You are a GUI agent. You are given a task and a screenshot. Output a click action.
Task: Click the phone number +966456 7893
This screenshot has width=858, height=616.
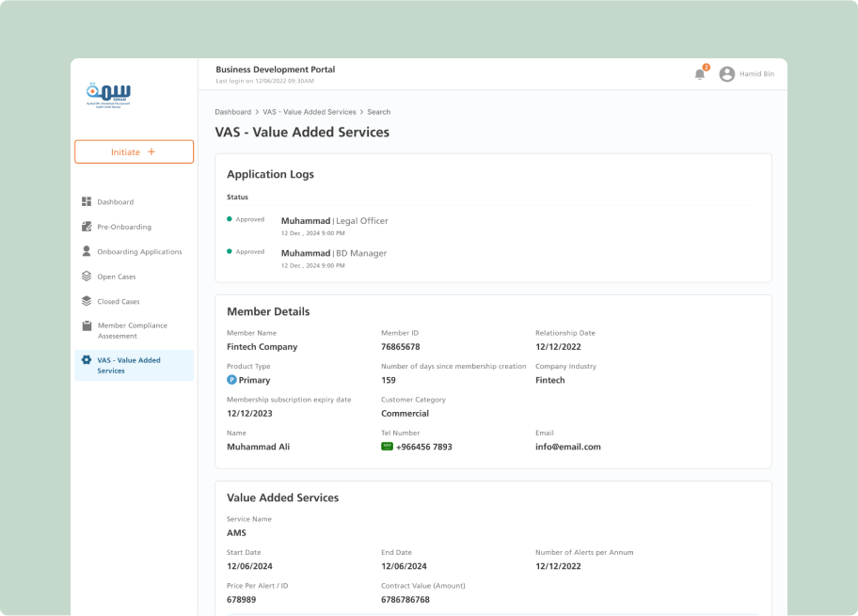click(424, 447)
